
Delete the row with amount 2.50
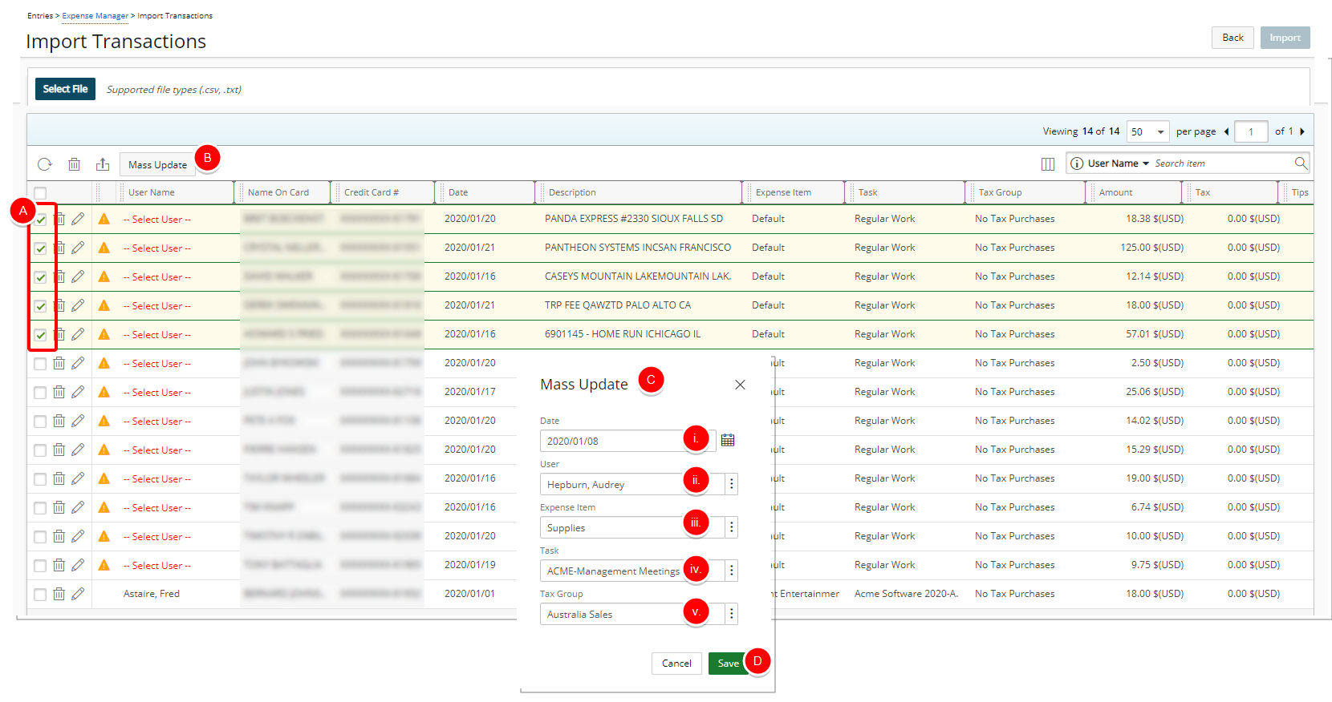pos(59,363)
